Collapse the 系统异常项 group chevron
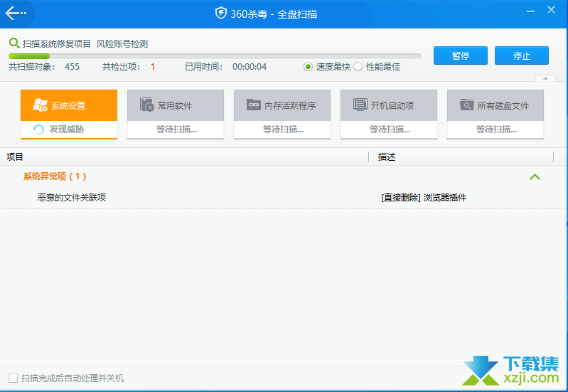The width and height of the screenshot is (568, 392). pyautogui.click(x=535, y=177)
